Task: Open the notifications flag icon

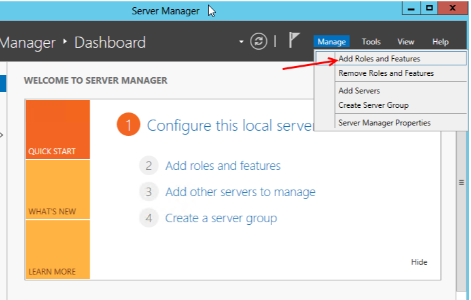Action: point(294,40)
